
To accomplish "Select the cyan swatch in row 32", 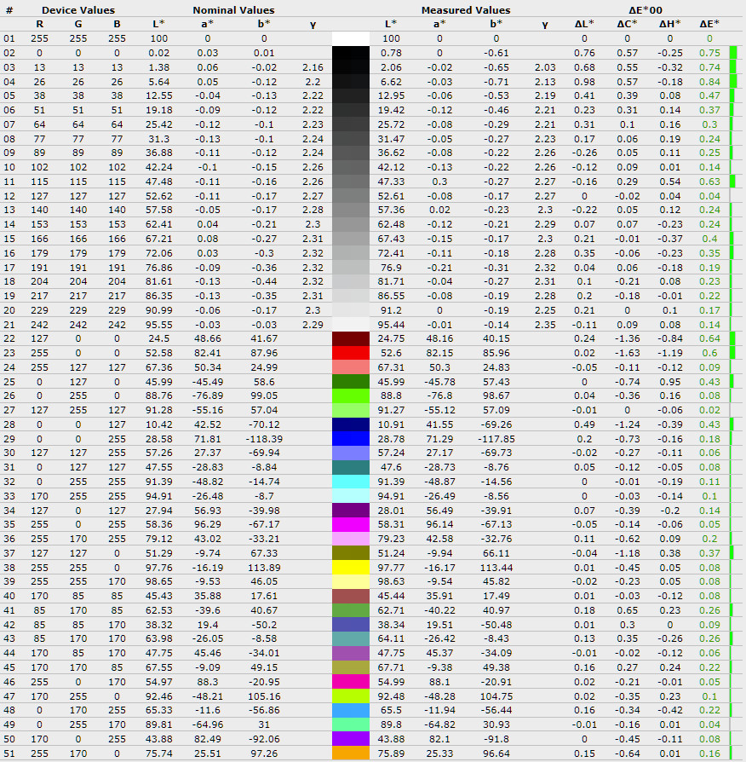I will [x=351, y=482].
